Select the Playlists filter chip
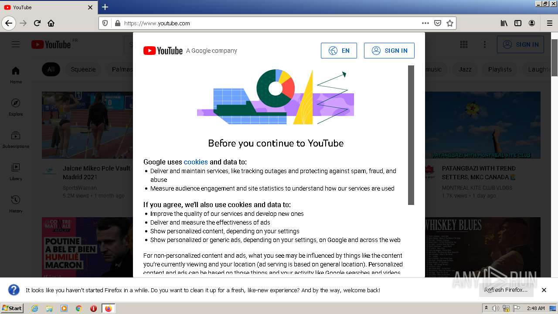Screen dimensions: 558x314 [x=500, y=69]
